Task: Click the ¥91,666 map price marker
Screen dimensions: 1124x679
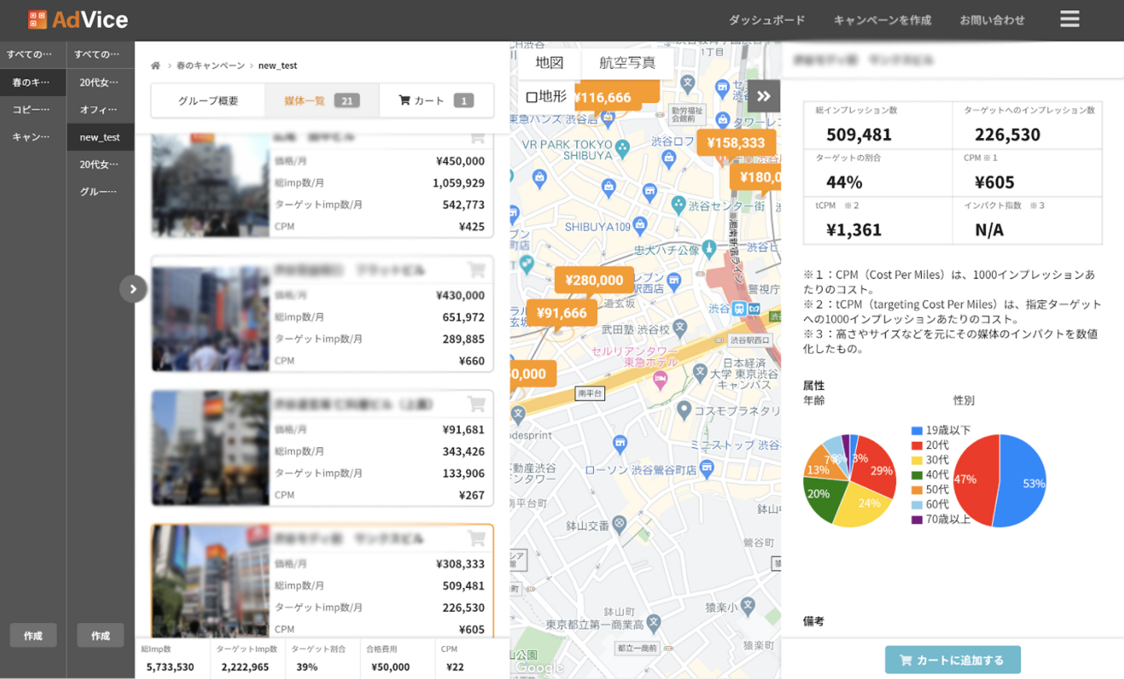Action: [x=561, y=313]
